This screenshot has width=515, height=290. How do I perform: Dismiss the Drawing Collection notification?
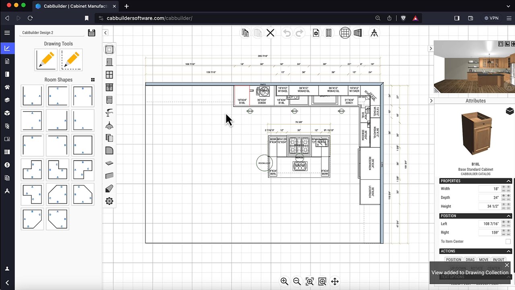(x=507, y=265)
